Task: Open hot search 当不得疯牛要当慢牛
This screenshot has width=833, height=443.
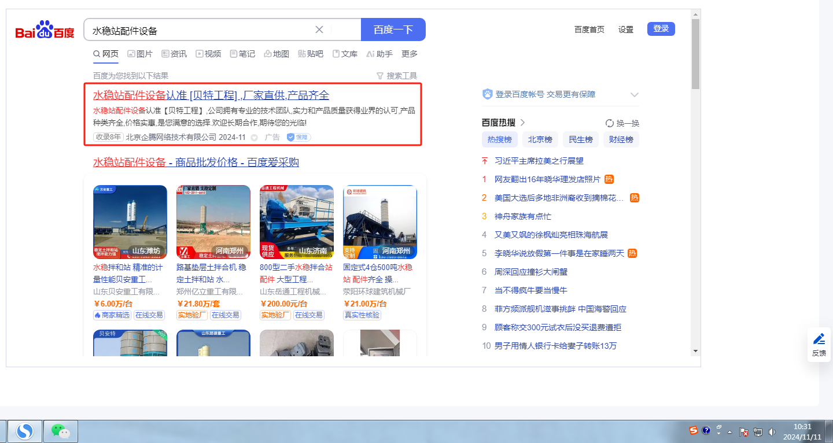Action: [531, 290]
